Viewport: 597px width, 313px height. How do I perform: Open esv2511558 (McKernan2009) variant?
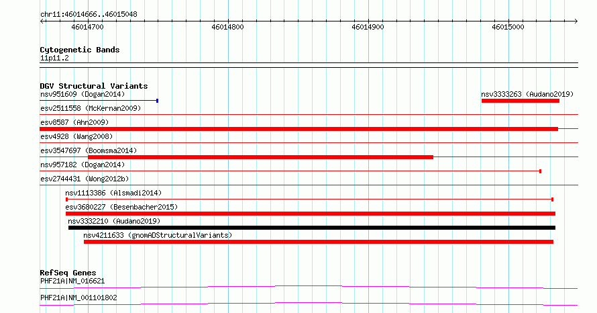pyautogui.click(x=91, y=108)
